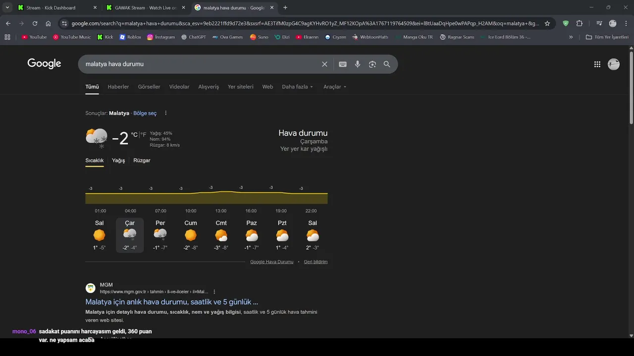Screen dimensions: 634x356
Task: Open Chrome tab search dropdown arrow
Action: tap(7, 7)
